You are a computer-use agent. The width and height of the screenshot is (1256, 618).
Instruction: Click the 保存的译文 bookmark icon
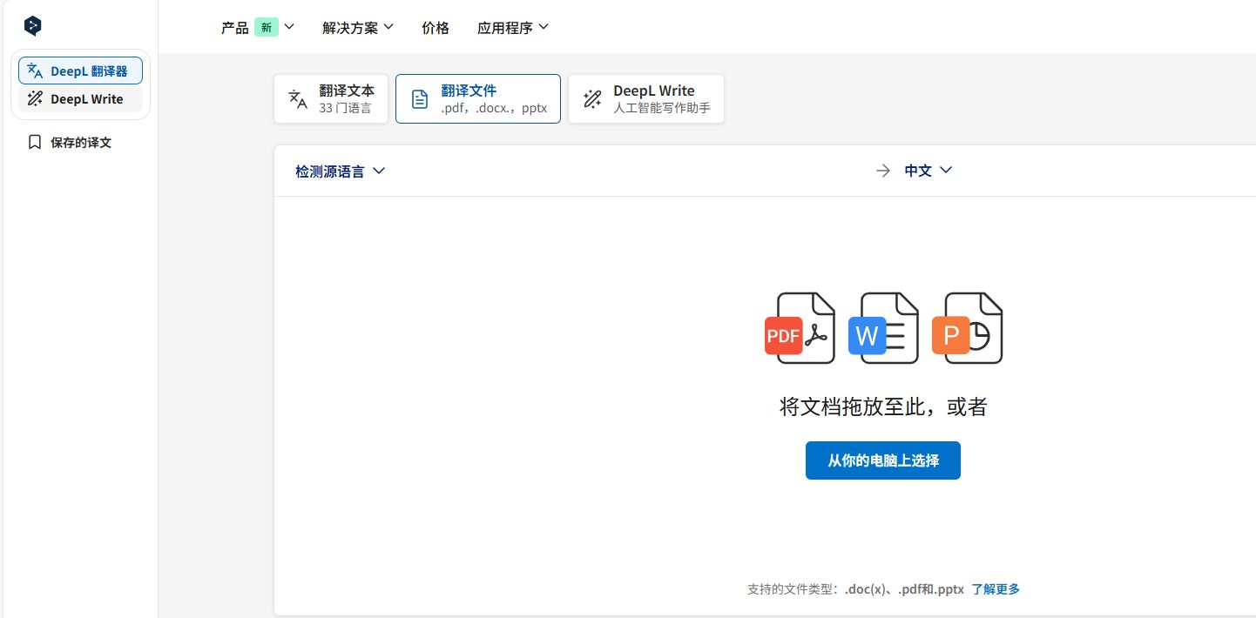point(35,142)
